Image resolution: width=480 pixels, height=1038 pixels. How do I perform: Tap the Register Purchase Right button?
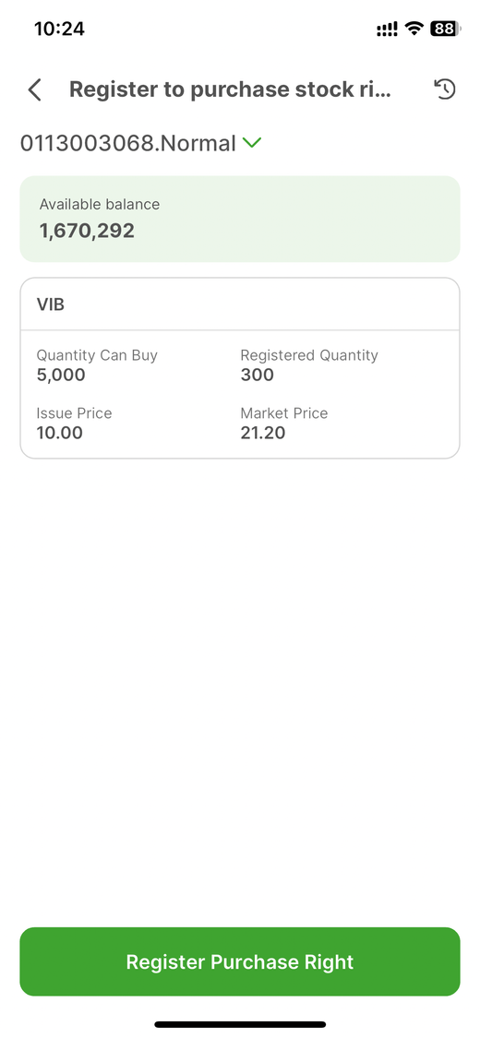click(240, 961)
